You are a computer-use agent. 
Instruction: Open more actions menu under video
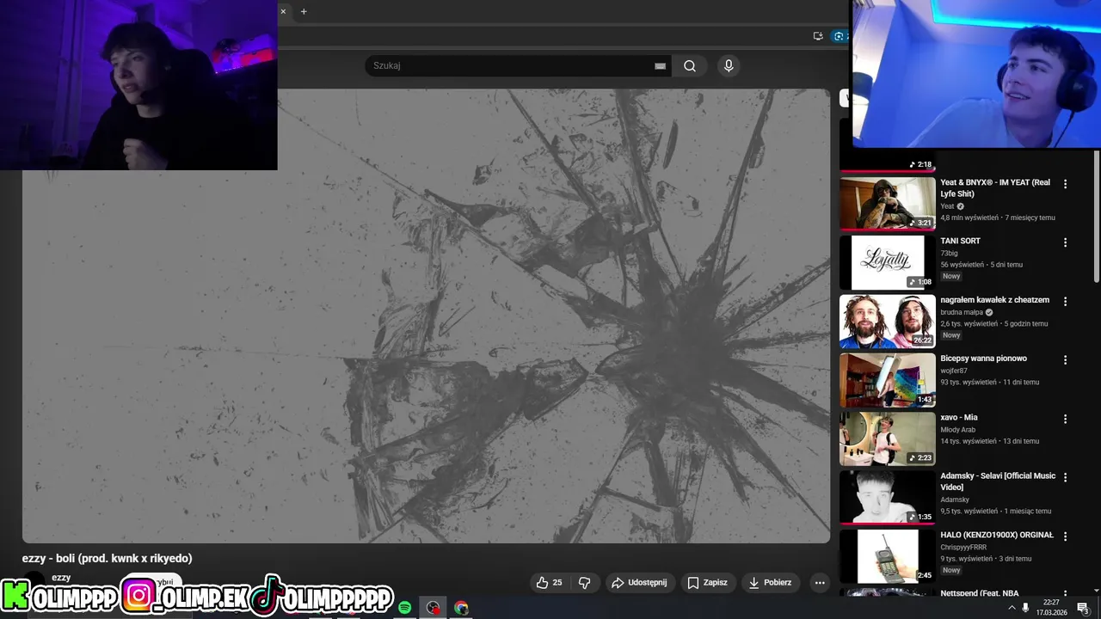pyautogui.click(x=820, y=583)
